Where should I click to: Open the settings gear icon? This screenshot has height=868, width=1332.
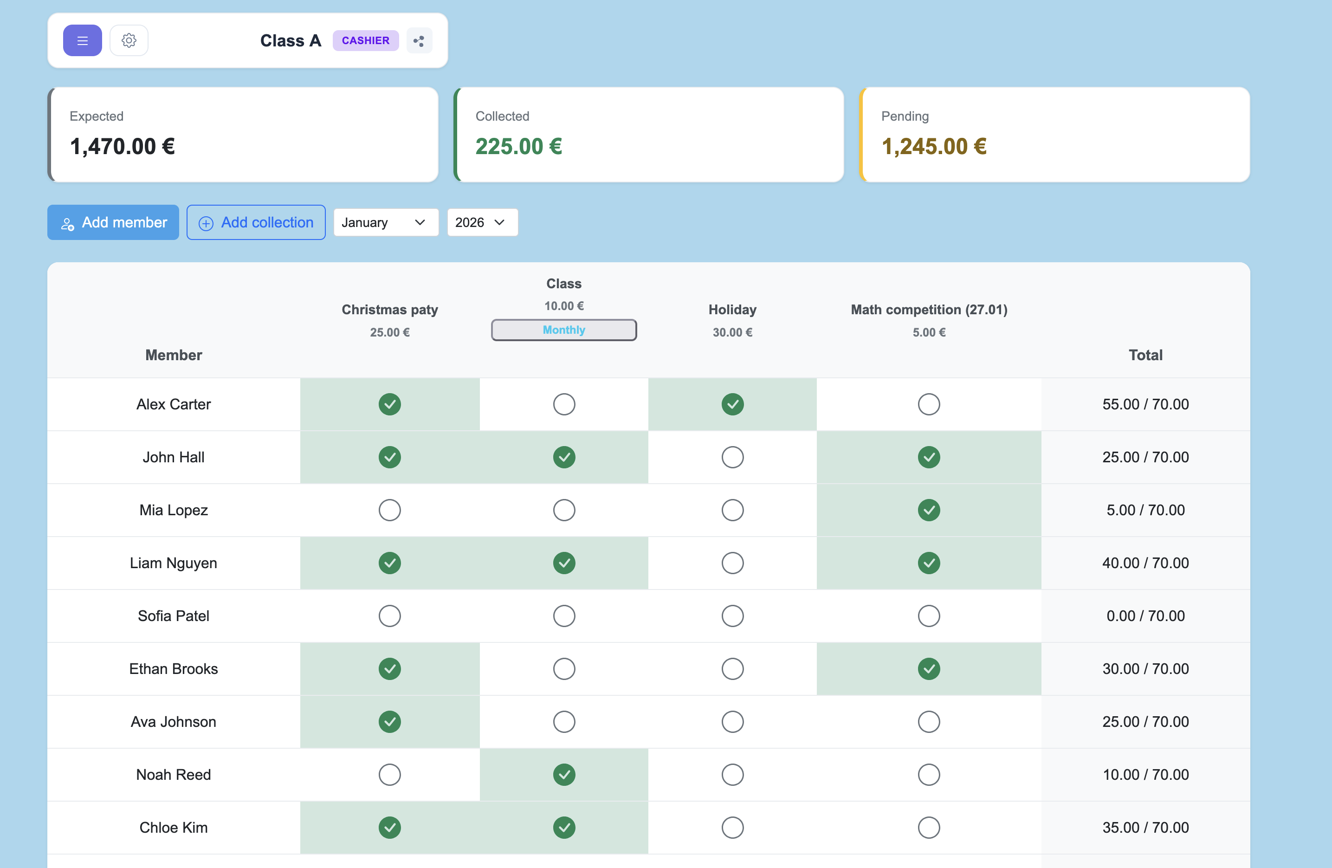129,40
